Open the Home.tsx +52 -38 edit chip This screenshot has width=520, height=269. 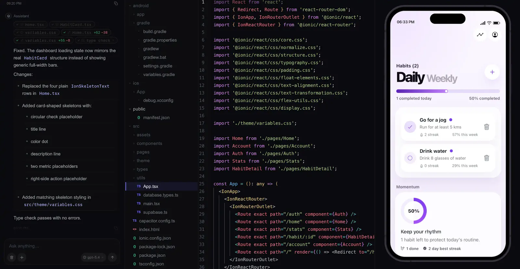click(x=86, y=33)
